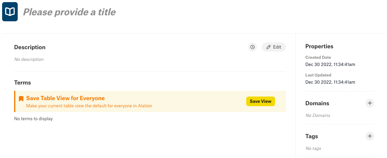The image size is (387, 158).
Task: Click the 'No tags' placeholder text
Action: pyautogui.click(x=313, y=148)
